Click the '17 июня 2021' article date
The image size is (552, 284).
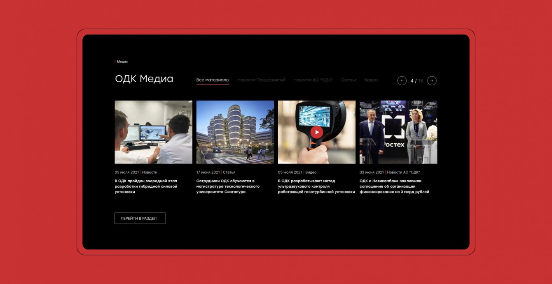[208, 172]
